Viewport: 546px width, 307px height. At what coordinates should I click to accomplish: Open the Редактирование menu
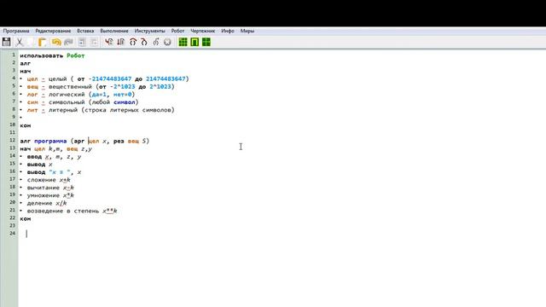click(x=53, y=31)
